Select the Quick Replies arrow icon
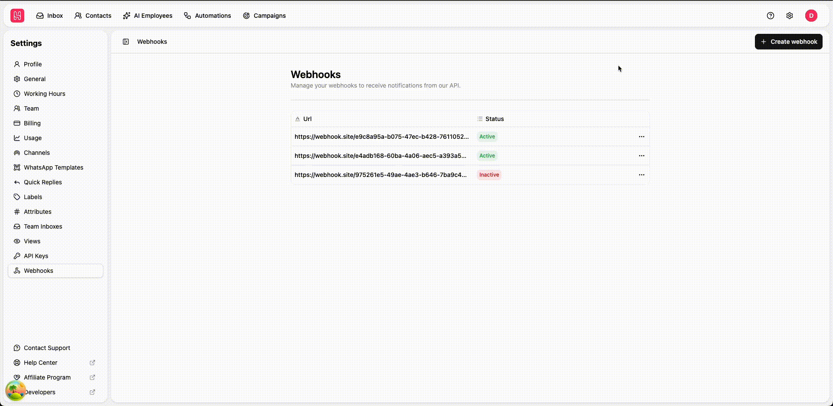Image resolution: width=833 pixels, height=406 pixels. 16,182
